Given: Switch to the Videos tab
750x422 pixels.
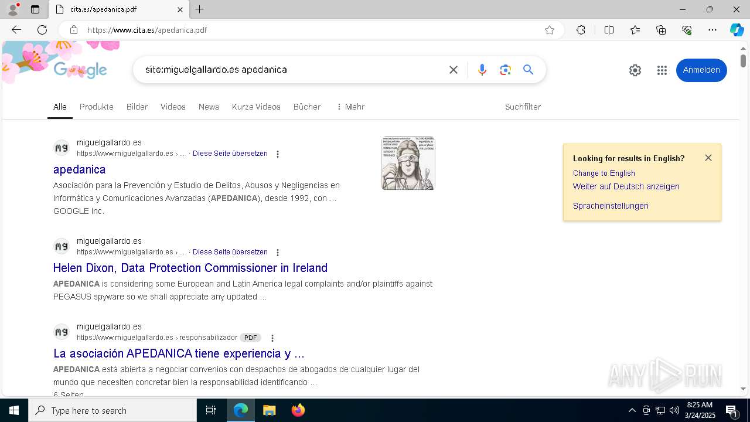Looking at the screenshot, I should [173, 107].
